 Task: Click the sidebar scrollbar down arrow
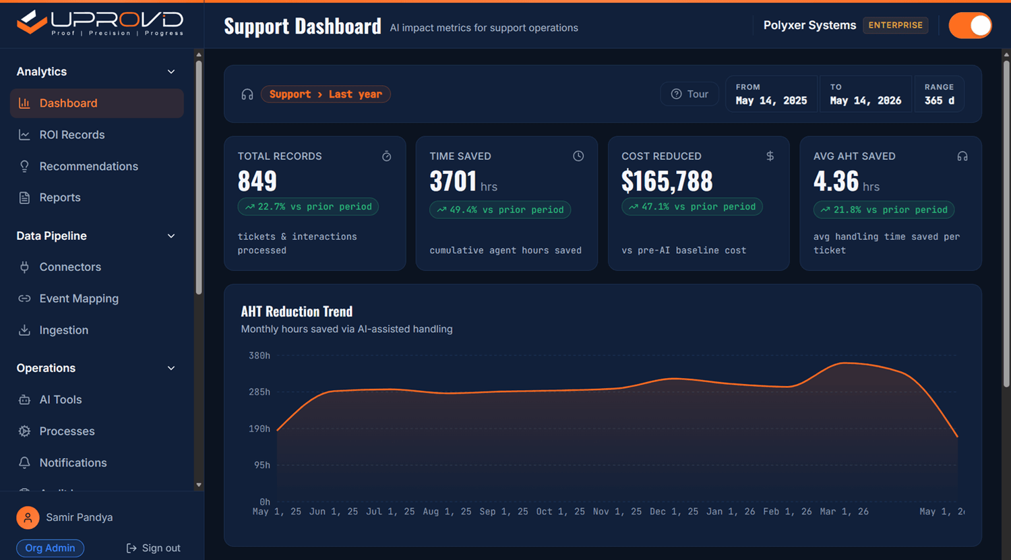pyautogui.click(x=199, y=485)
